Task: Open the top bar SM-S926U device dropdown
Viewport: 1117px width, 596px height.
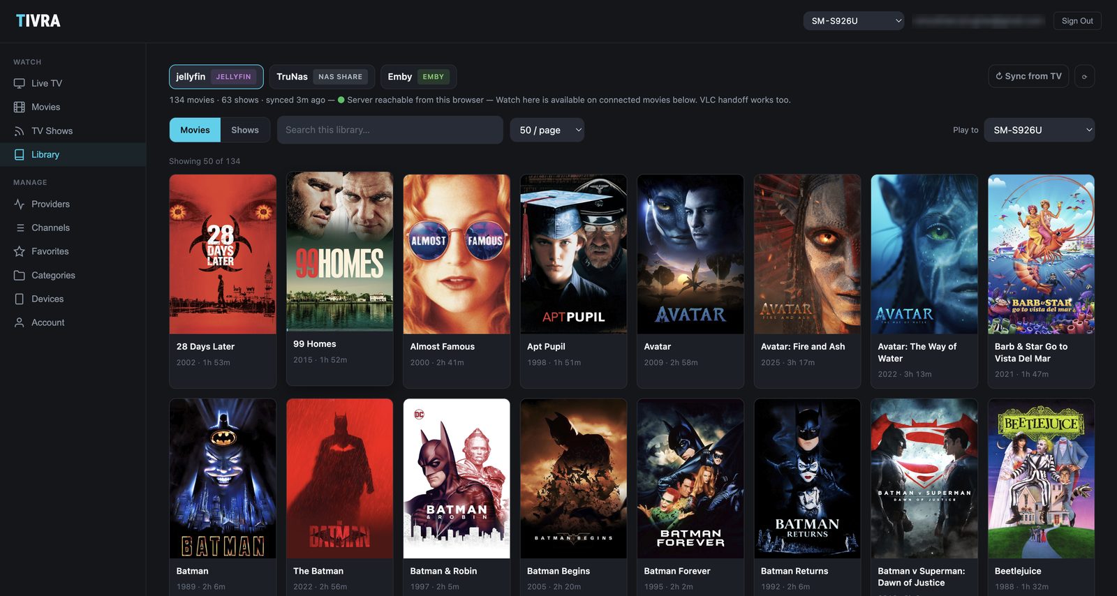Action: 854,21
